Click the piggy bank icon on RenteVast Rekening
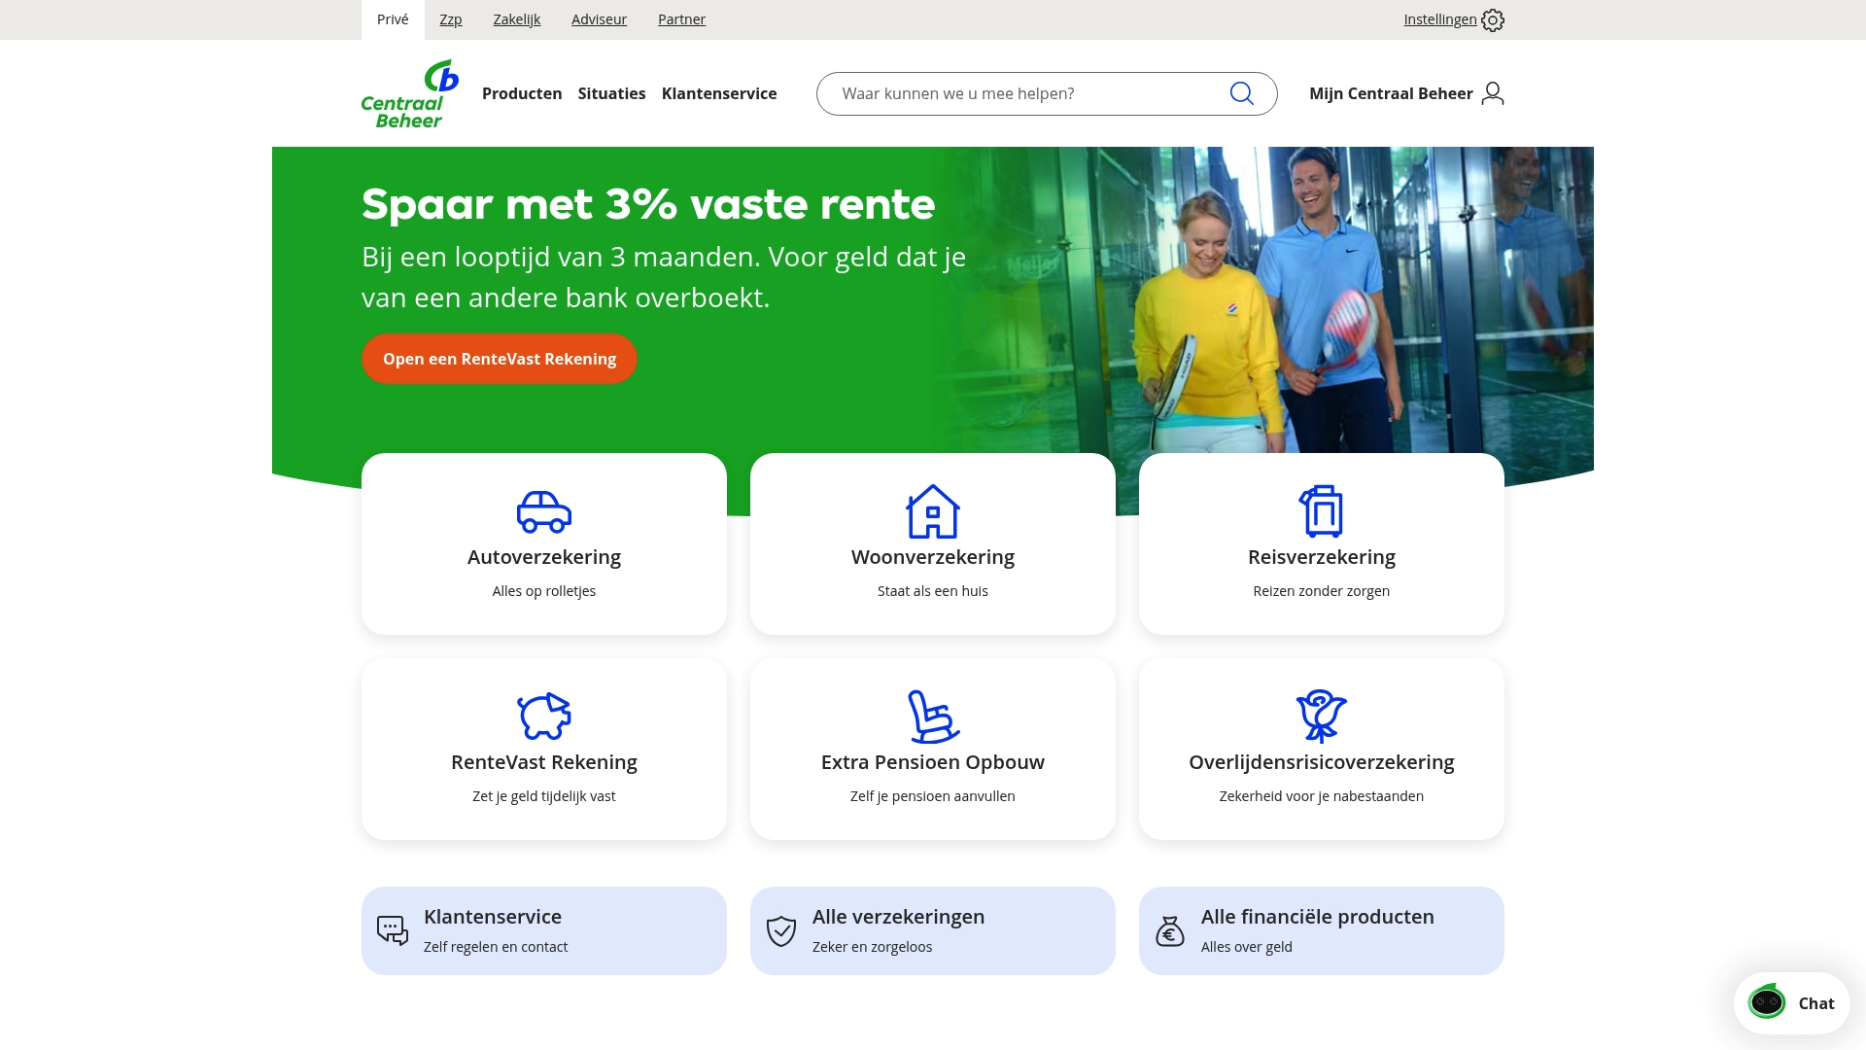The height and width of the screenshot is (1050, 1866). [543, 717]
